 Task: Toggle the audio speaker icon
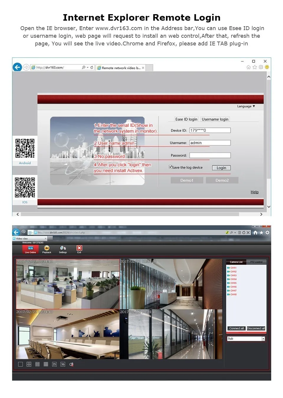71,364
